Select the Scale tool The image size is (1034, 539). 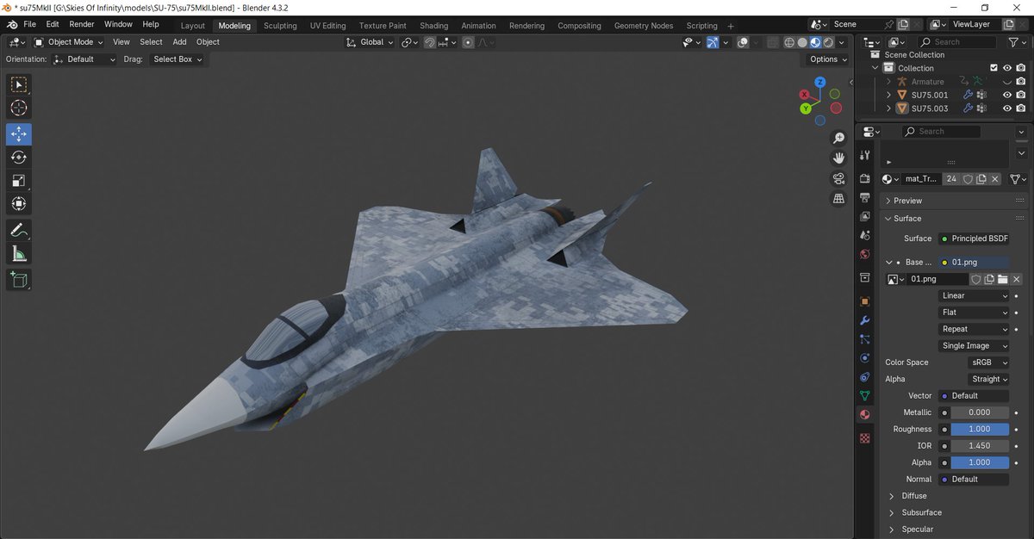click(18, 181)
